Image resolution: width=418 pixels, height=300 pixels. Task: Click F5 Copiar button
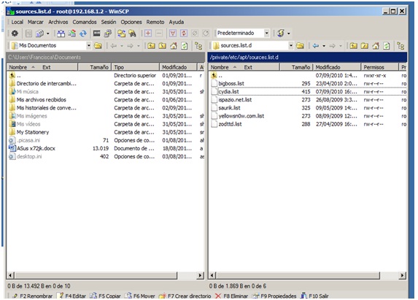click(x=105, y=296)
